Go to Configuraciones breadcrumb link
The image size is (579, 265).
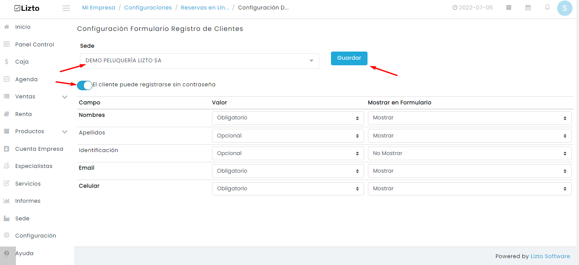tap(148, 8)
